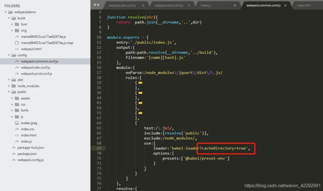Image resolution: width=323 pixels, height=191 pixels.
Task: Click the FOLDERS sidebar heading
Action: click(x=12, y=6)
